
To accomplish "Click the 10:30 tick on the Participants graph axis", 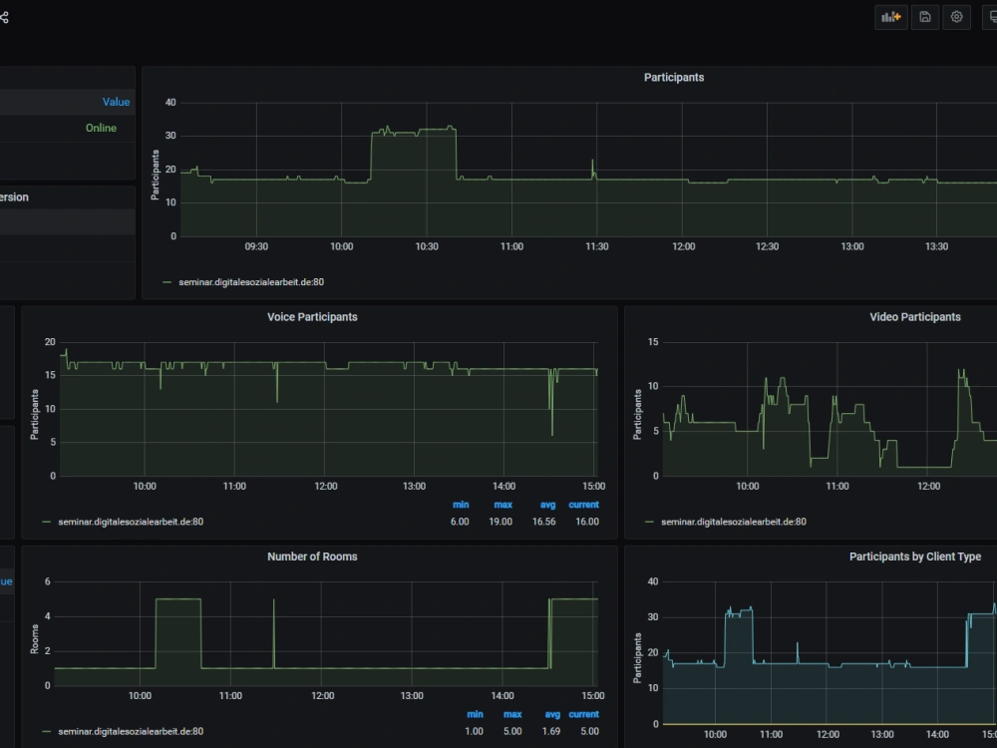I will [x=427, y=246].
